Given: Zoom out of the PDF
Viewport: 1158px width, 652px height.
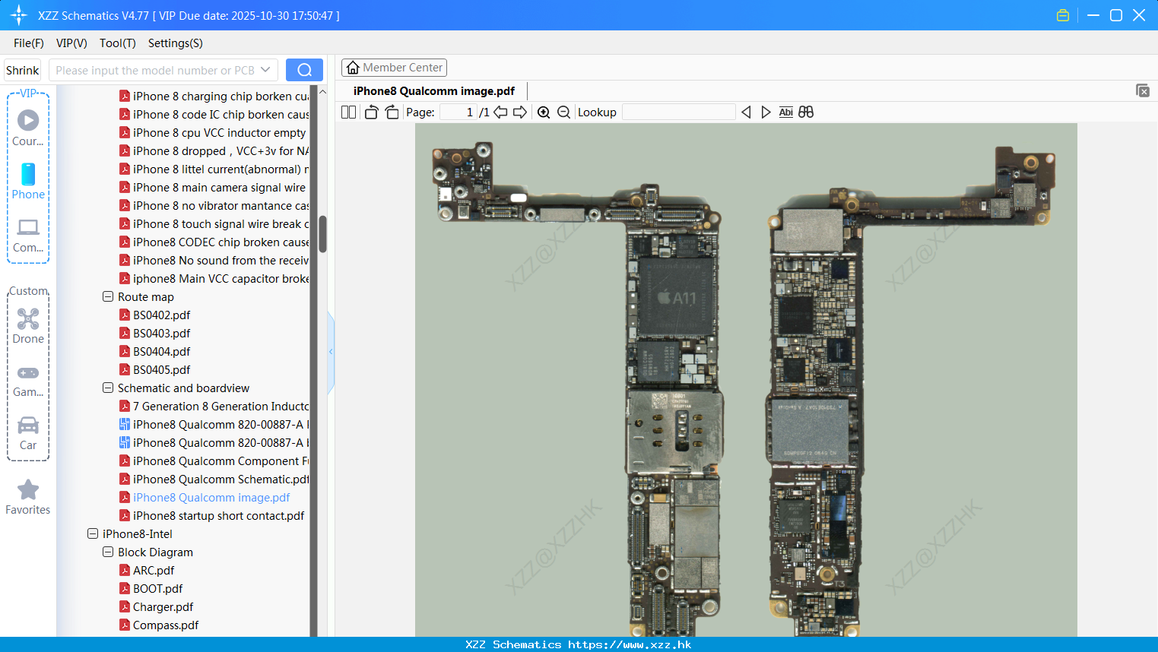Looking at the screenshot, I should pyautogui.click(x=563, y=112).
